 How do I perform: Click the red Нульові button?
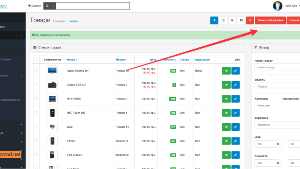(x=294, y=20)
